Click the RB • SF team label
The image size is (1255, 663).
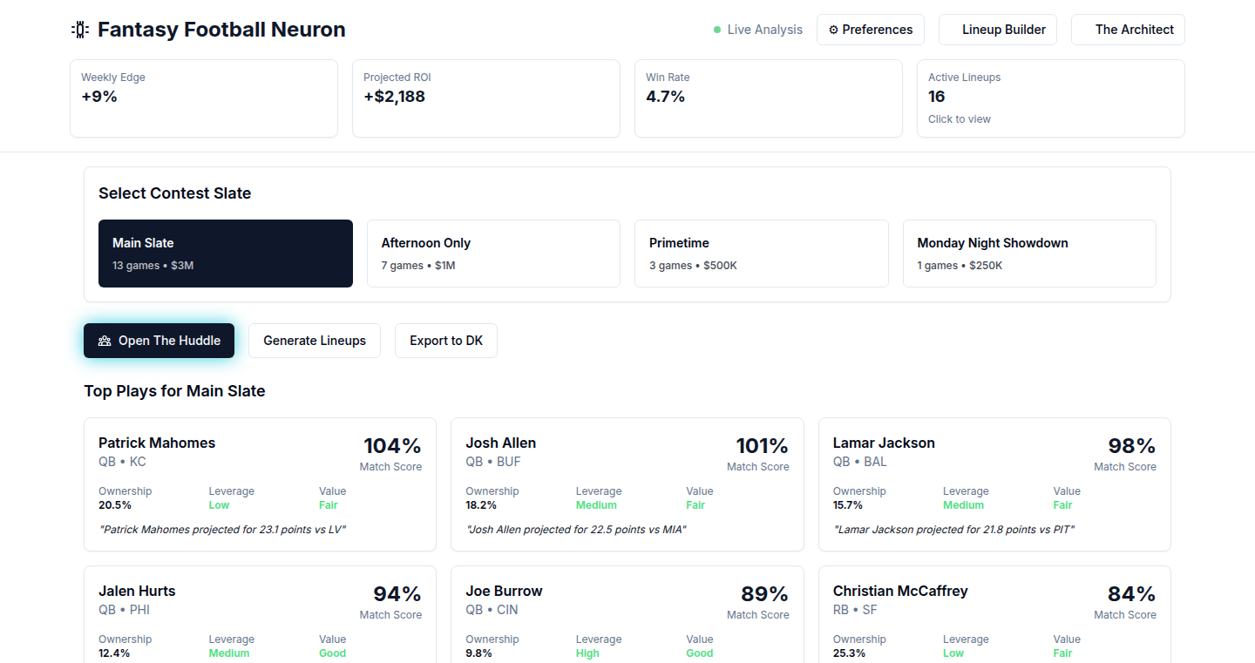[x=855, y=610]
